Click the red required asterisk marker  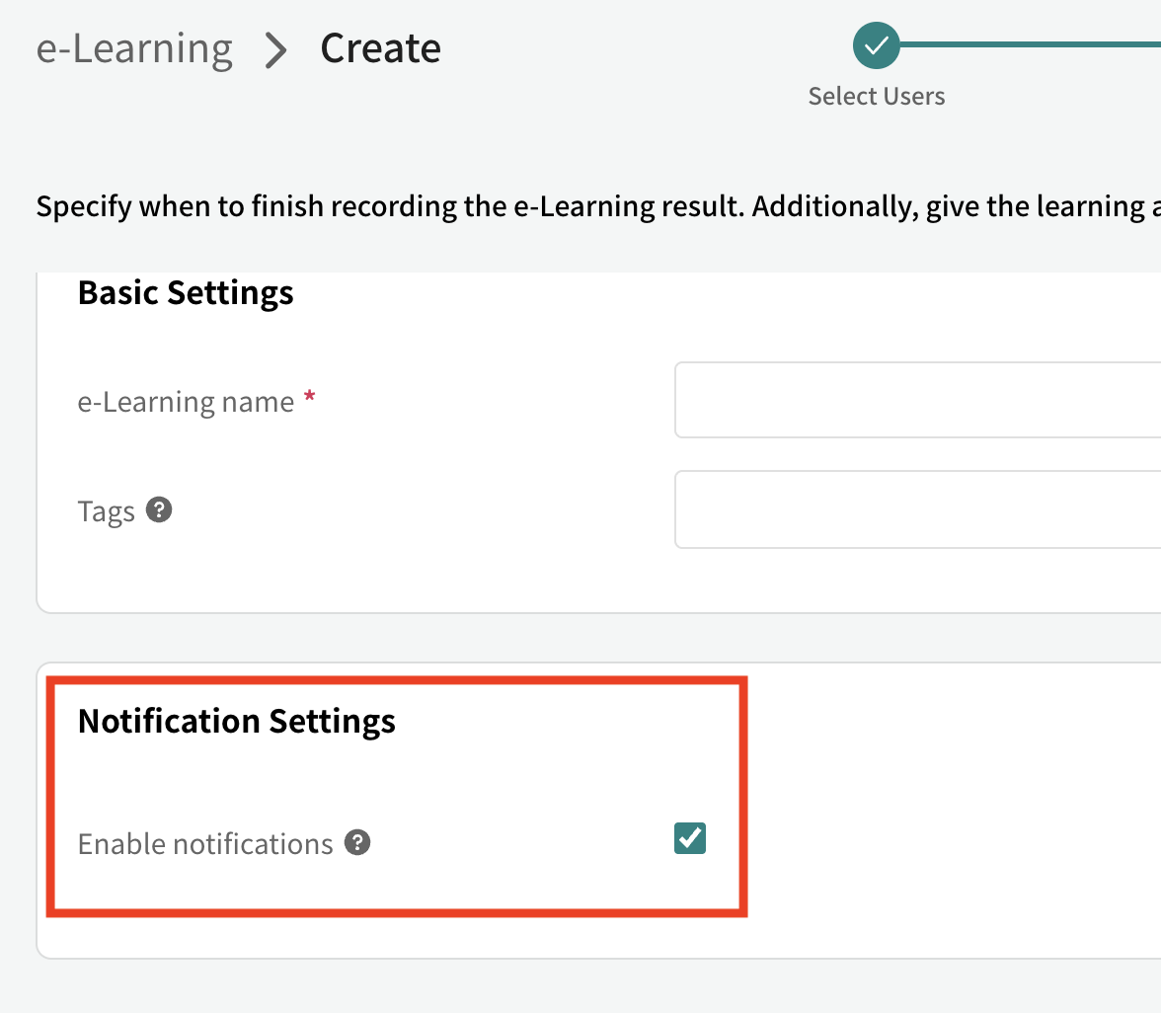310,396
